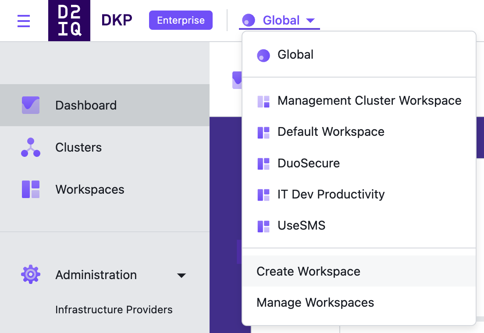Go to Clusters in the sidebar

coord(105,147)
